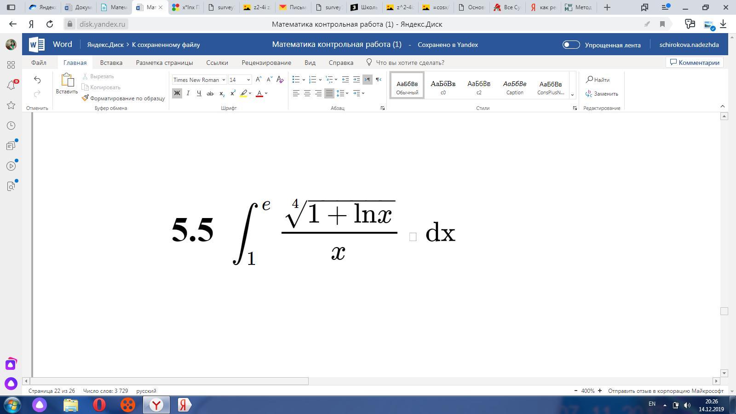Open history clock in the Yandex sidebar
The height and width of the screenshot is (414, 736).
(11, 126)
